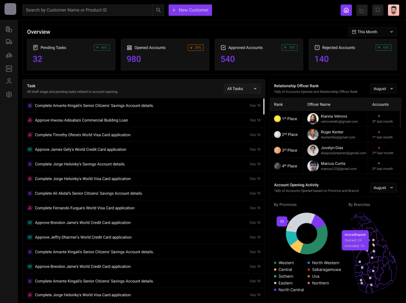Image resolution: width=406 pixels, height=303 pixels.
Task: Open the database coins sidebar icon
Action: click(x=9, y=29)
